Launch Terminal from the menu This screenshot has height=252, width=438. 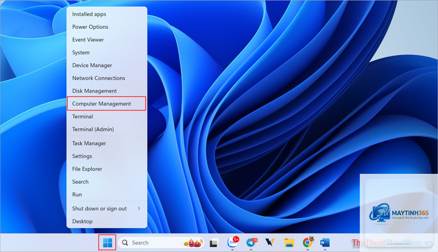coord(107,117)
